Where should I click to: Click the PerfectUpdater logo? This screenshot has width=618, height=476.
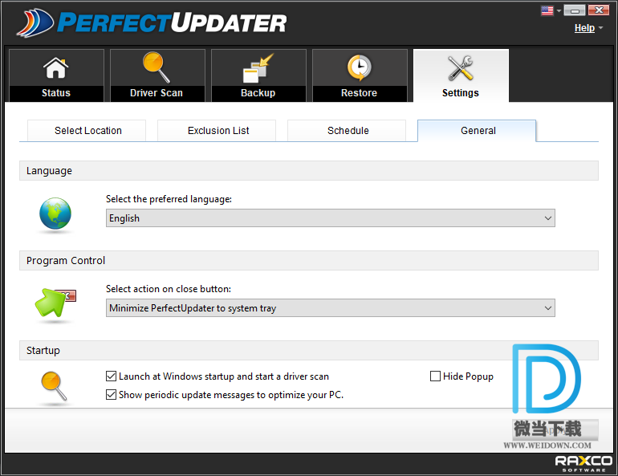point(152,23)
